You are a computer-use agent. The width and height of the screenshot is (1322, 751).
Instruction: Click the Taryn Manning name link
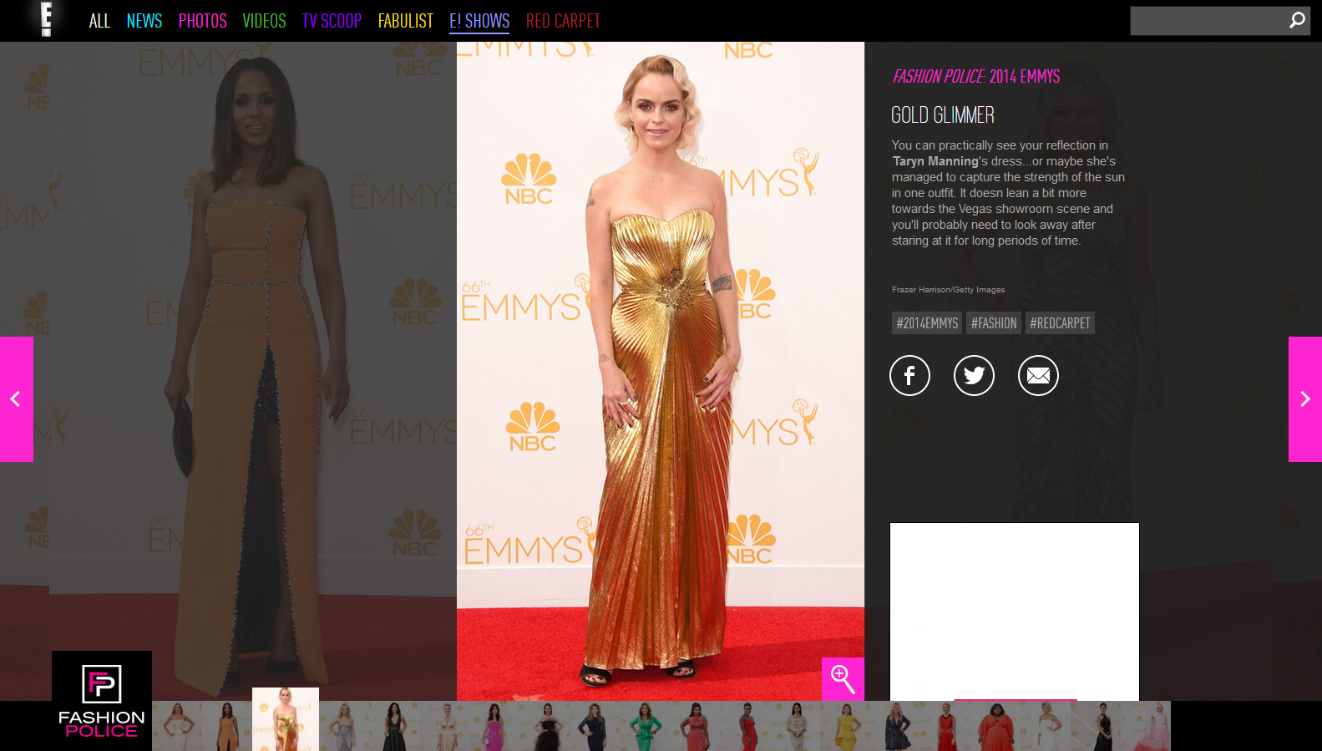[x=935, y=161]
